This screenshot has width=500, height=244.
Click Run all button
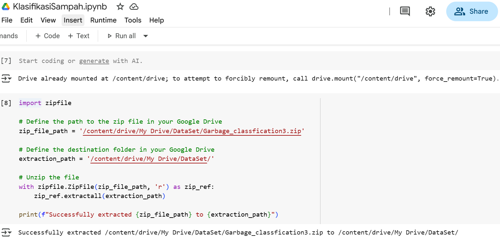click(122, 36)
